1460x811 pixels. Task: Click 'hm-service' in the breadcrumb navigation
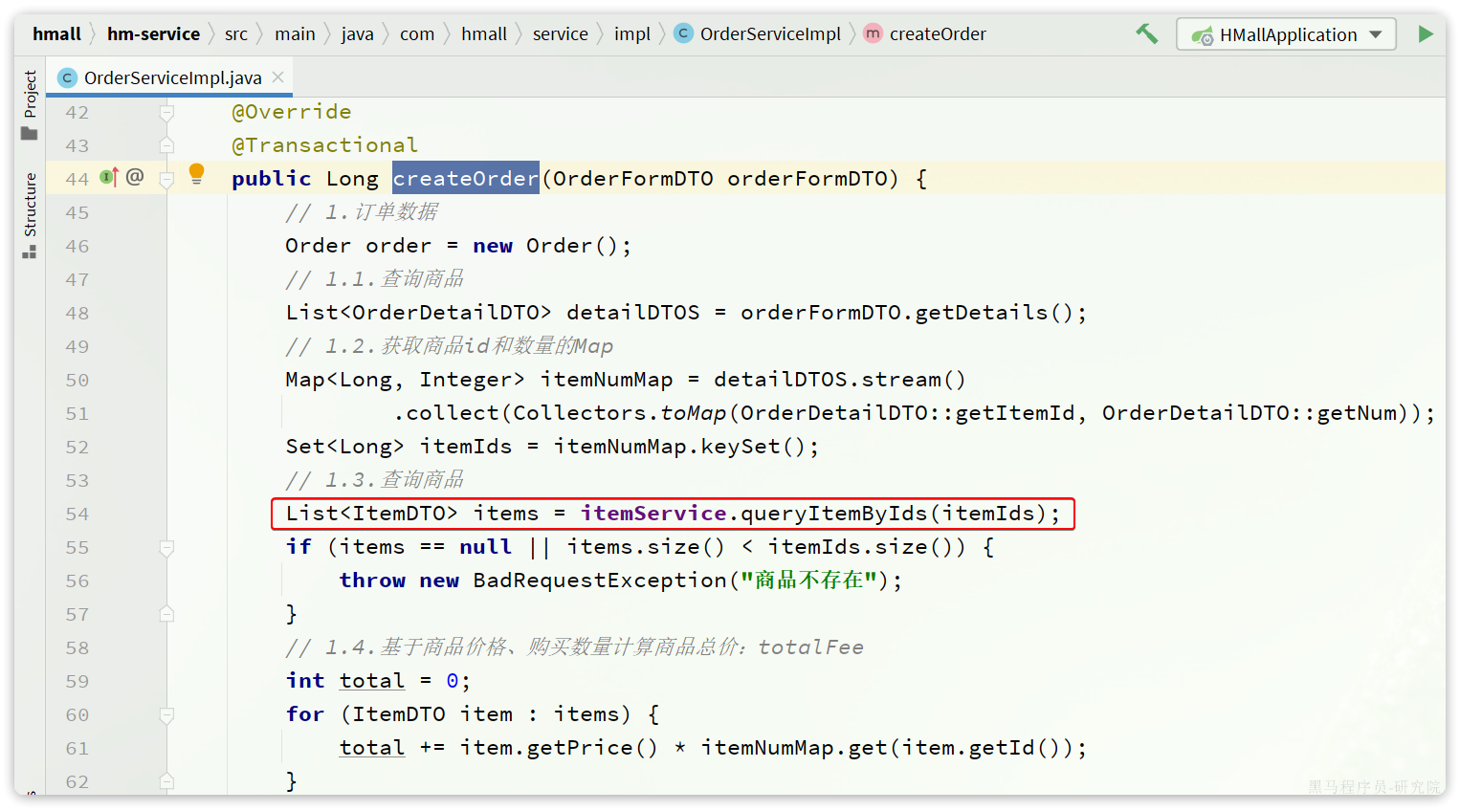tap(153, 33)
